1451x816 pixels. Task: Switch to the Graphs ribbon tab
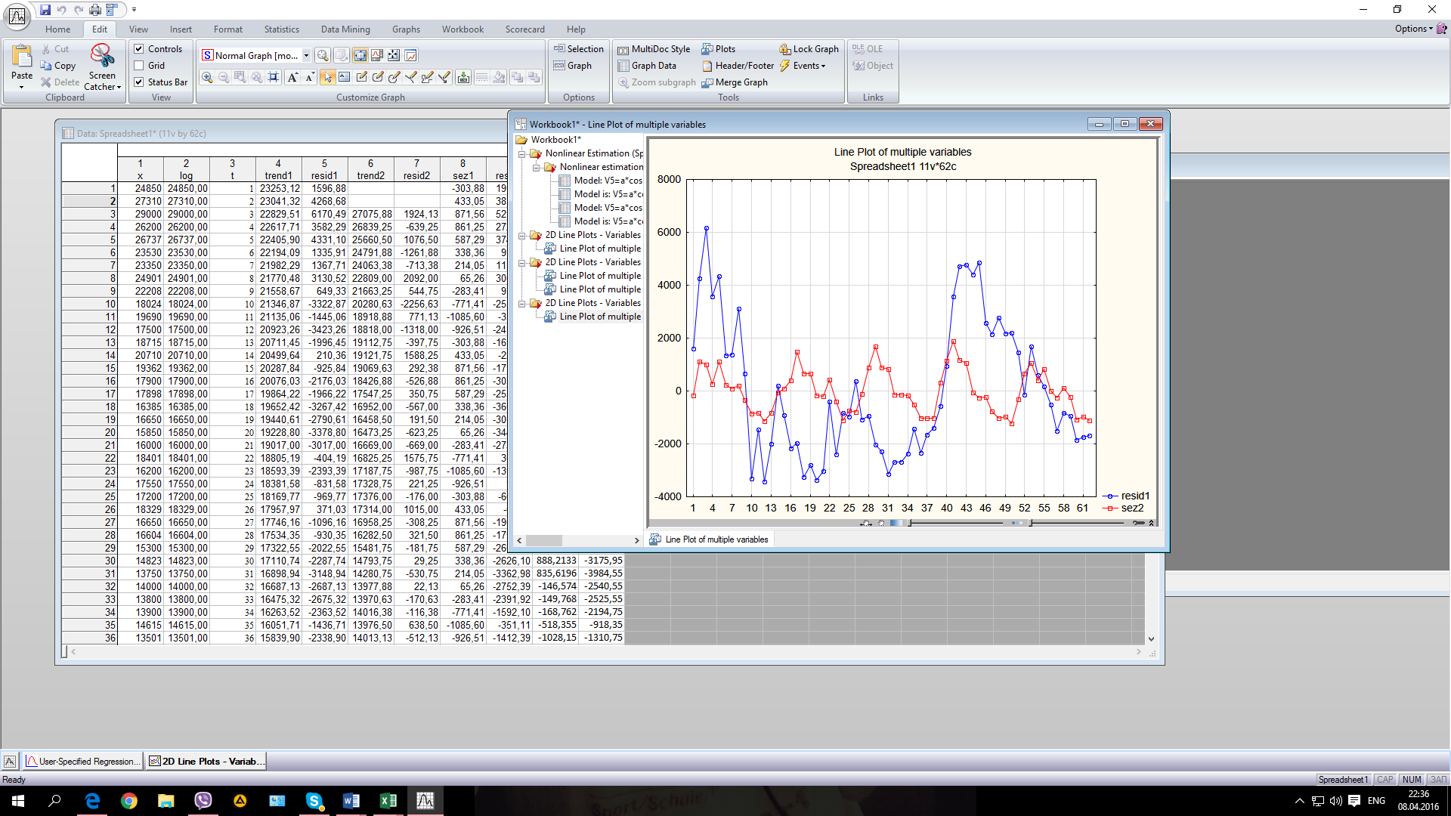[406, 29]
